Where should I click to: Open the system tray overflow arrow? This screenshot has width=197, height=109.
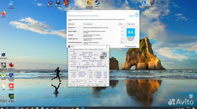point(175,108)
